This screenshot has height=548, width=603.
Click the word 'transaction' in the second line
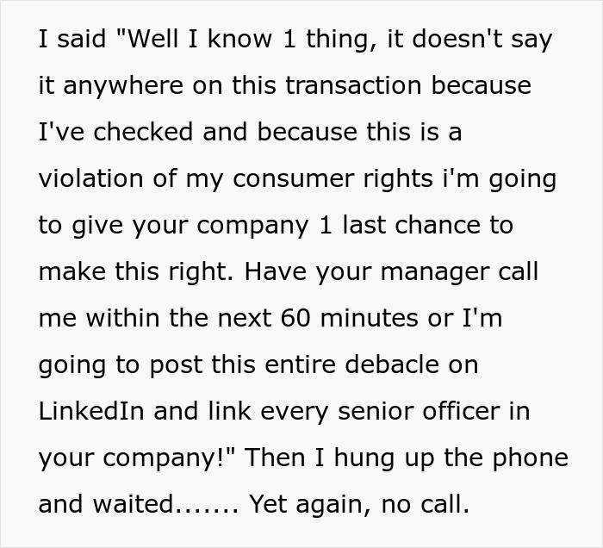[x=353, y=85]
